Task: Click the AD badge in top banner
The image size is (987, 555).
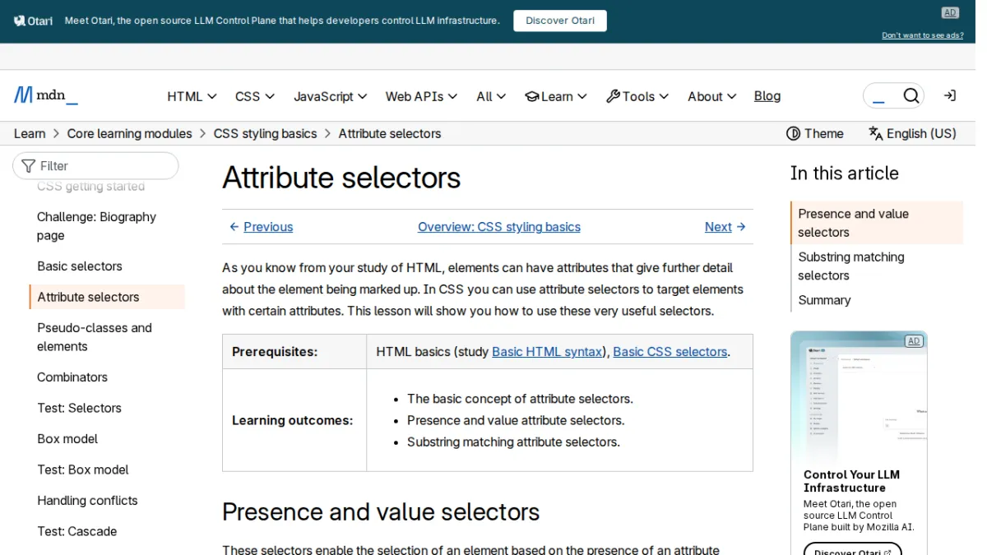Action: pyautogui.click(x=950, y=12)
